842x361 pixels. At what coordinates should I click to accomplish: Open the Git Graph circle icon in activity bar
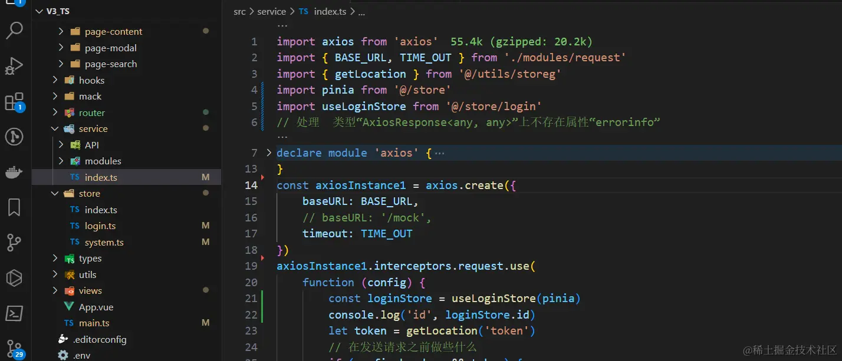click(x=14, y=137)
